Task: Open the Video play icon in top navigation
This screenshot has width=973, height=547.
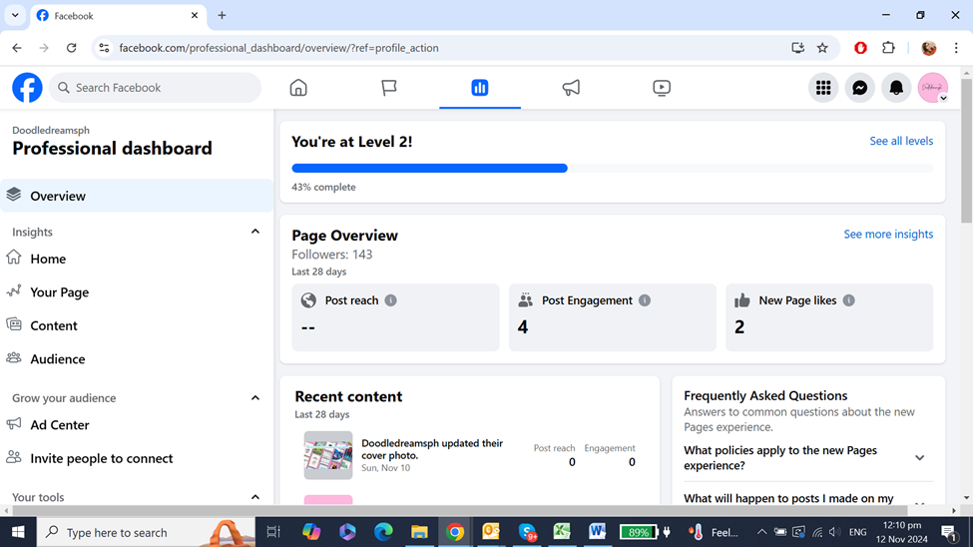Action: 662,88
